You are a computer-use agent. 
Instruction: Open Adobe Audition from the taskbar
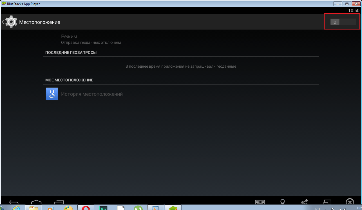[103, 208]
